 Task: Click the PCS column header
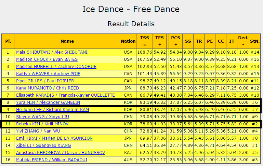point(175,41)
